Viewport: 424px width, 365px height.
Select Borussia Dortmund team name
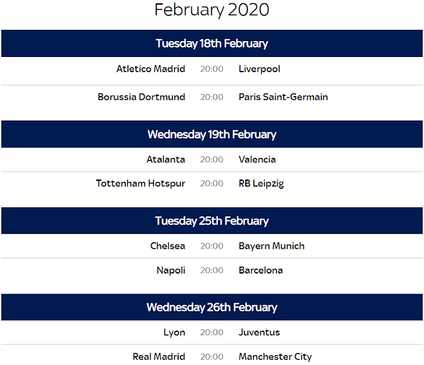[141, 97]
